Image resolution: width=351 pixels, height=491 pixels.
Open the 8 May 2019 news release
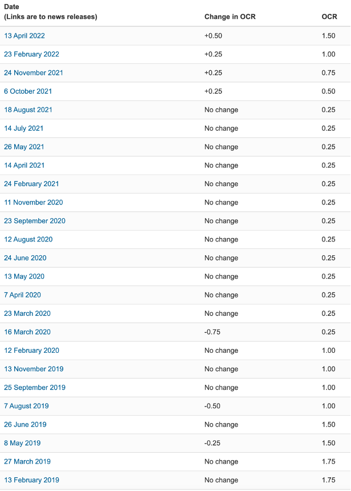[x=22, y=443]
